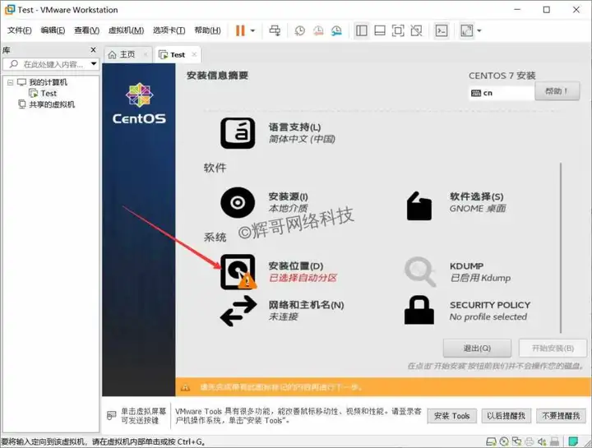Revert the virtual machine to its snapshot
This screenshot has height=448, width=592.
point(318,30)
